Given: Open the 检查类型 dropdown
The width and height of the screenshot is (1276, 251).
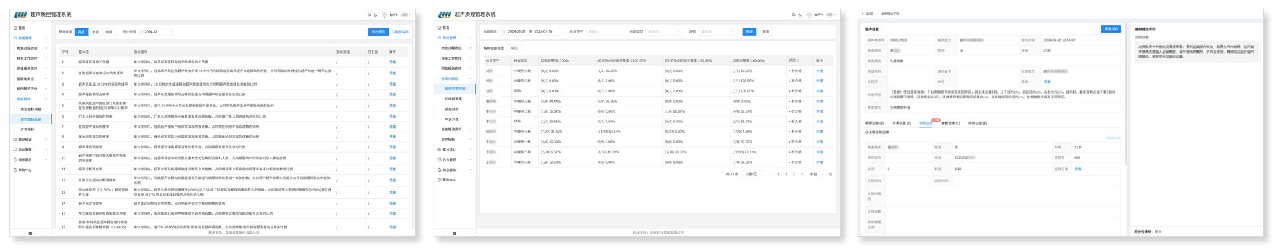Looking at the screenshot, I should [663, 32].
